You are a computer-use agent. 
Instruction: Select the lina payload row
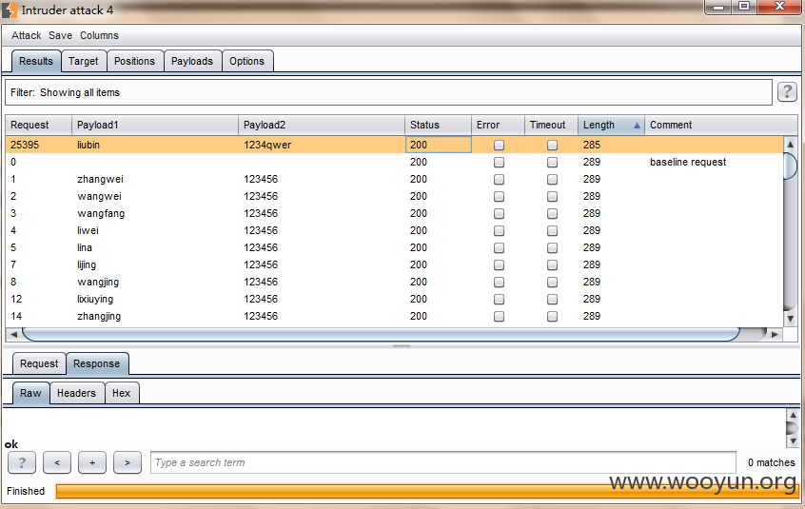[x=394, y=247]
